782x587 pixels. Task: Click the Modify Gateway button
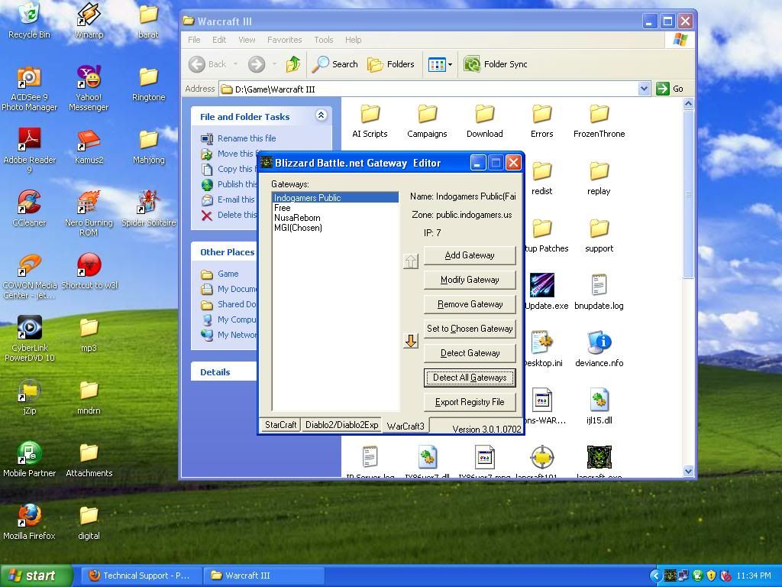click(470, 280)
